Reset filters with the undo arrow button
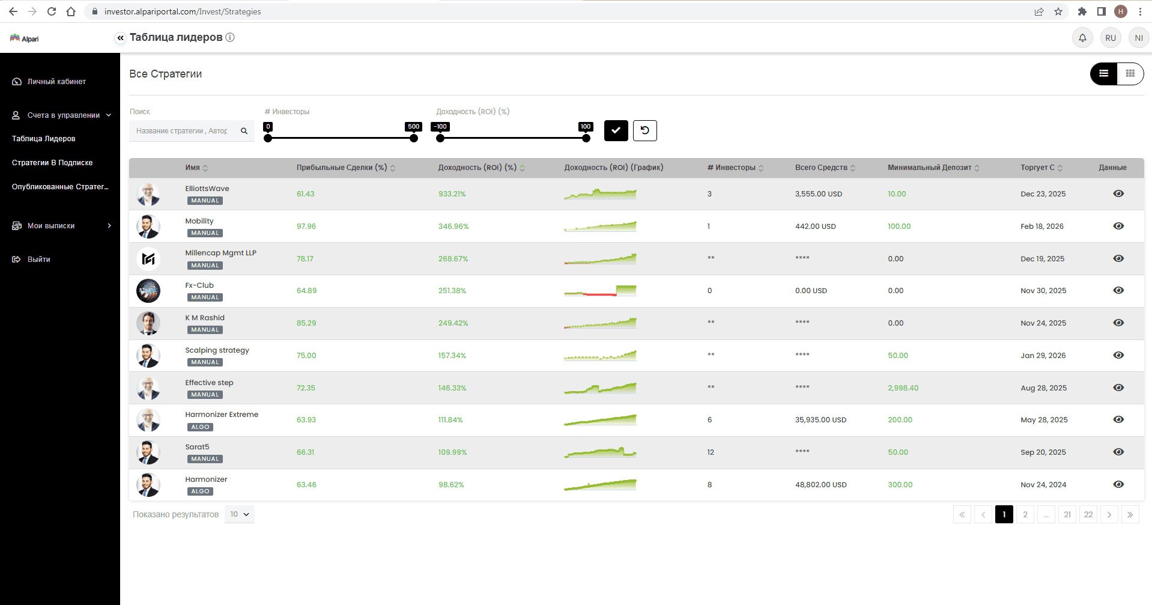The height and width of the screenshot is (605, 1152). (644, 130)
